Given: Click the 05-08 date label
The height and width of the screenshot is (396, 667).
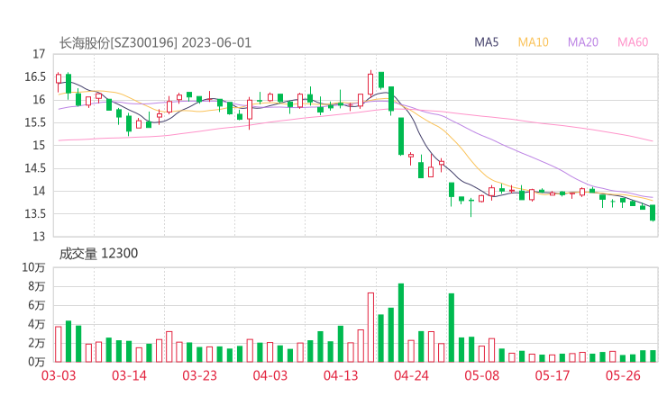Looking at the screenshot, I should tap(482, 375).
